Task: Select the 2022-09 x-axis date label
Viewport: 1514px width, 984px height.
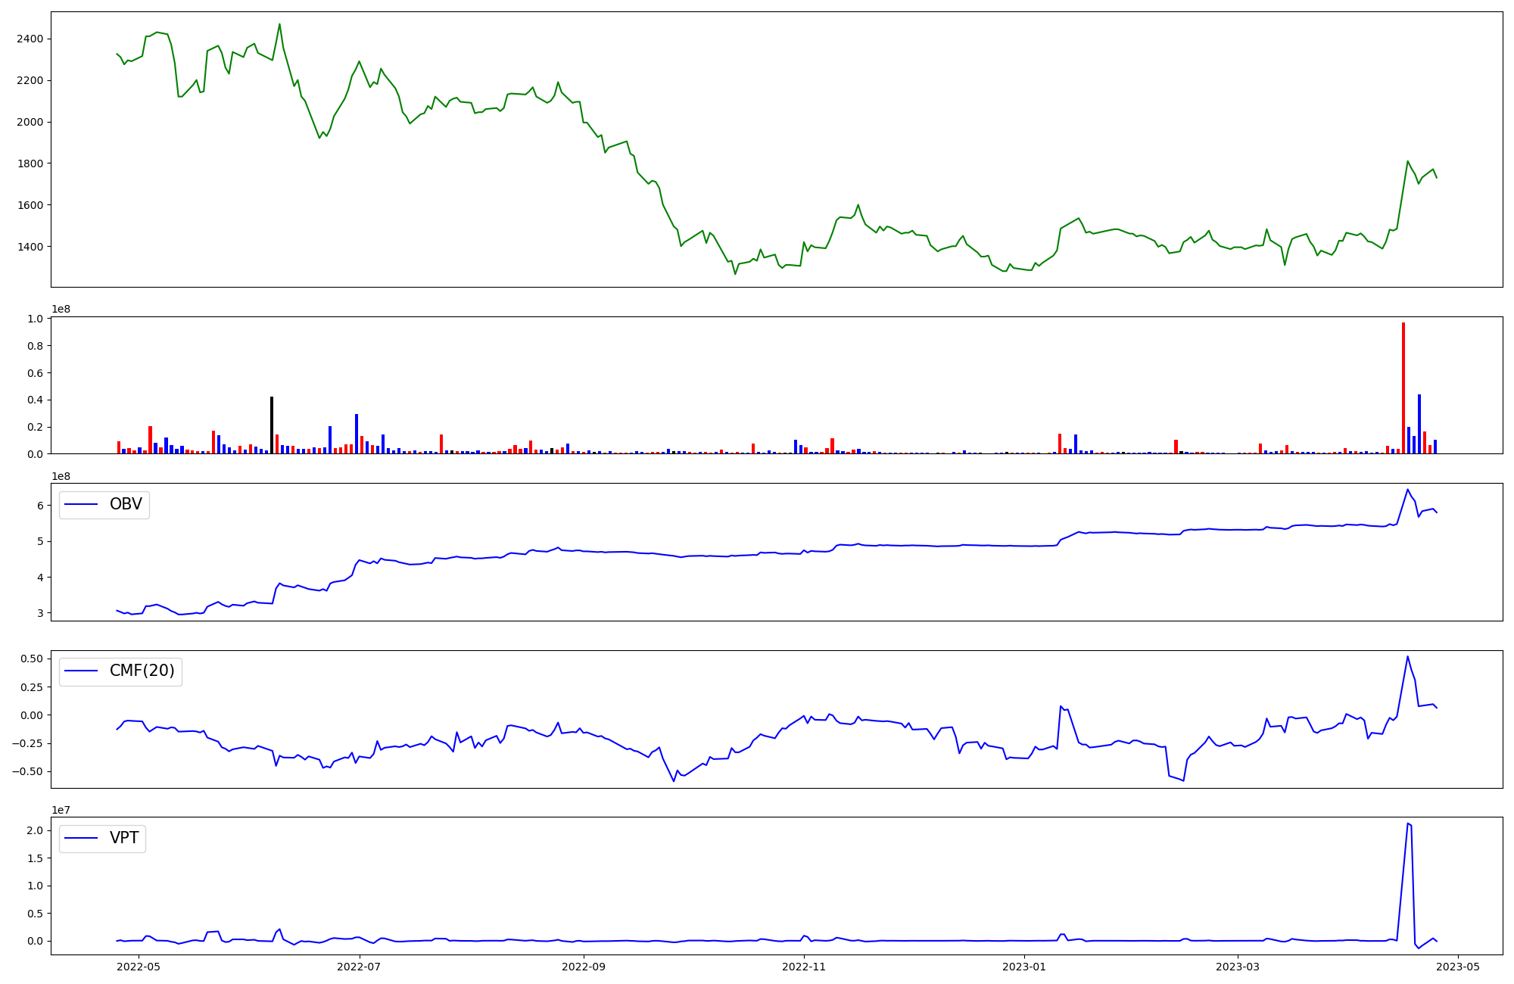Action: tap(584, 967)
